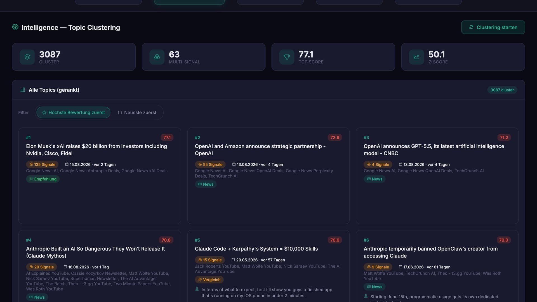Viewport: 537px width, 302px height.
Task: Click the Vergleich tag on topic #5
Action: [209, 280]
